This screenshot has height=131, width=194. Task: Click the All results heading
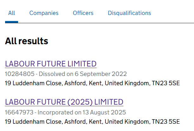[x=27, y=41]
